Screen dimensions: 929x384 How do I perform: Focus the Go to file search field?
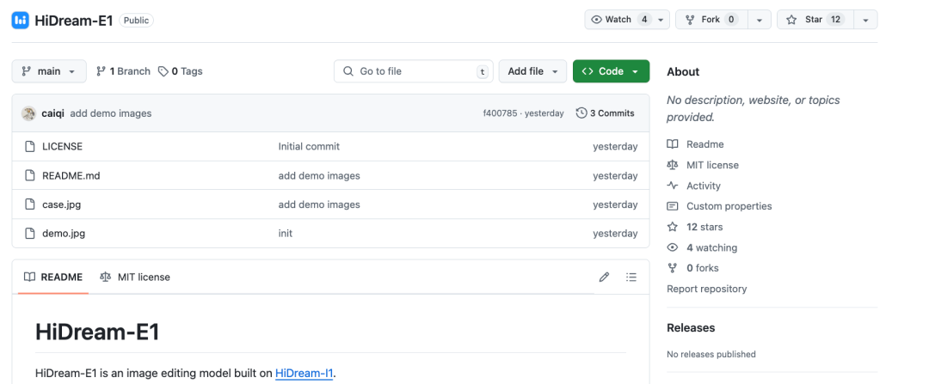(414, 71)
